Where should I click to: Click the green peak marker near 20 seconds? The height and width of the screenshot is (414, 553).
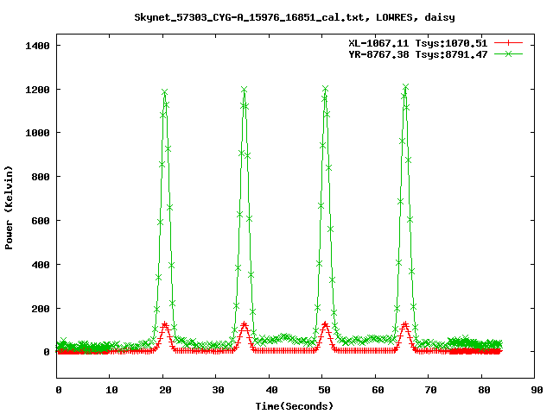[164, 92]
